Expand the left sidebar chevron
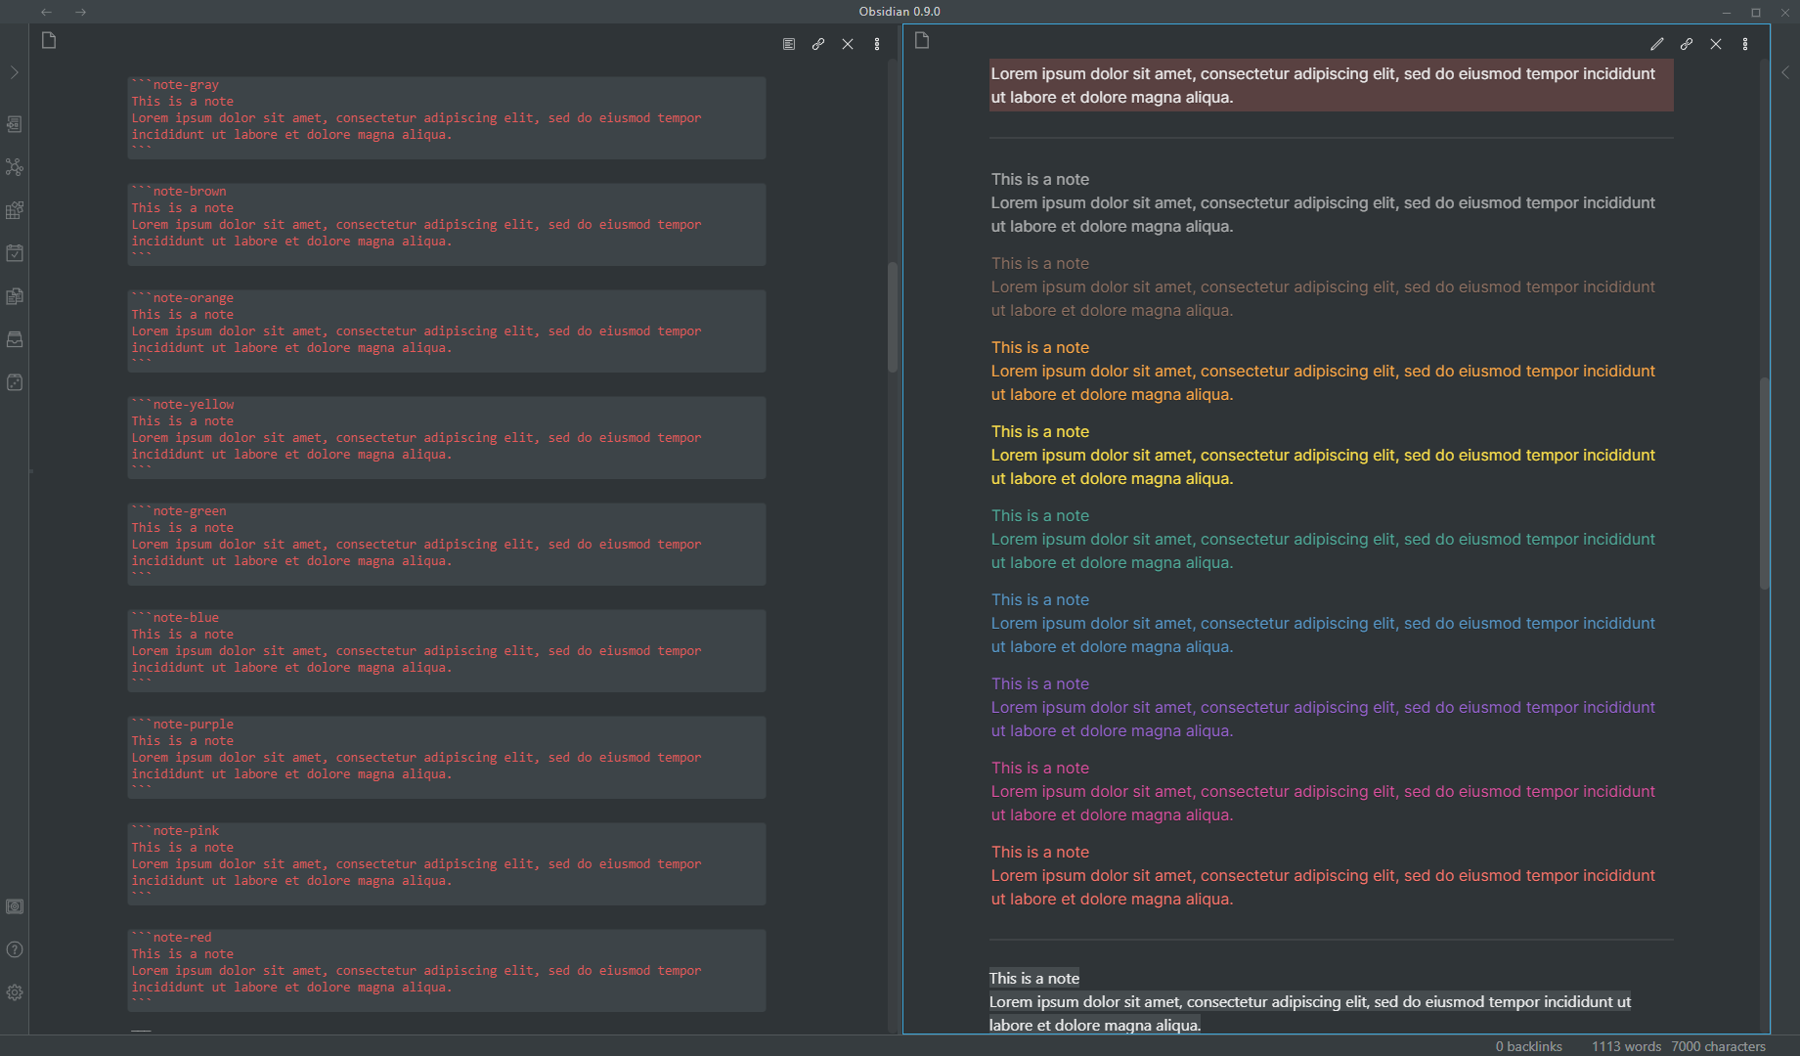 [x=15, y=72]
